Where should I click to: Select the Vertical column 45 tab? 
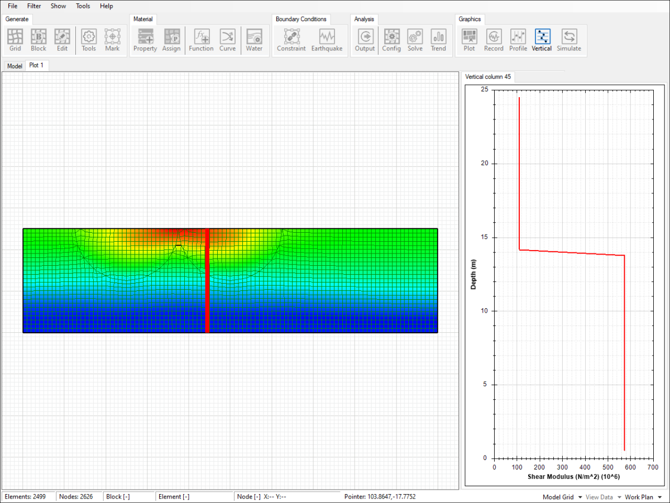tap(488, 76)
